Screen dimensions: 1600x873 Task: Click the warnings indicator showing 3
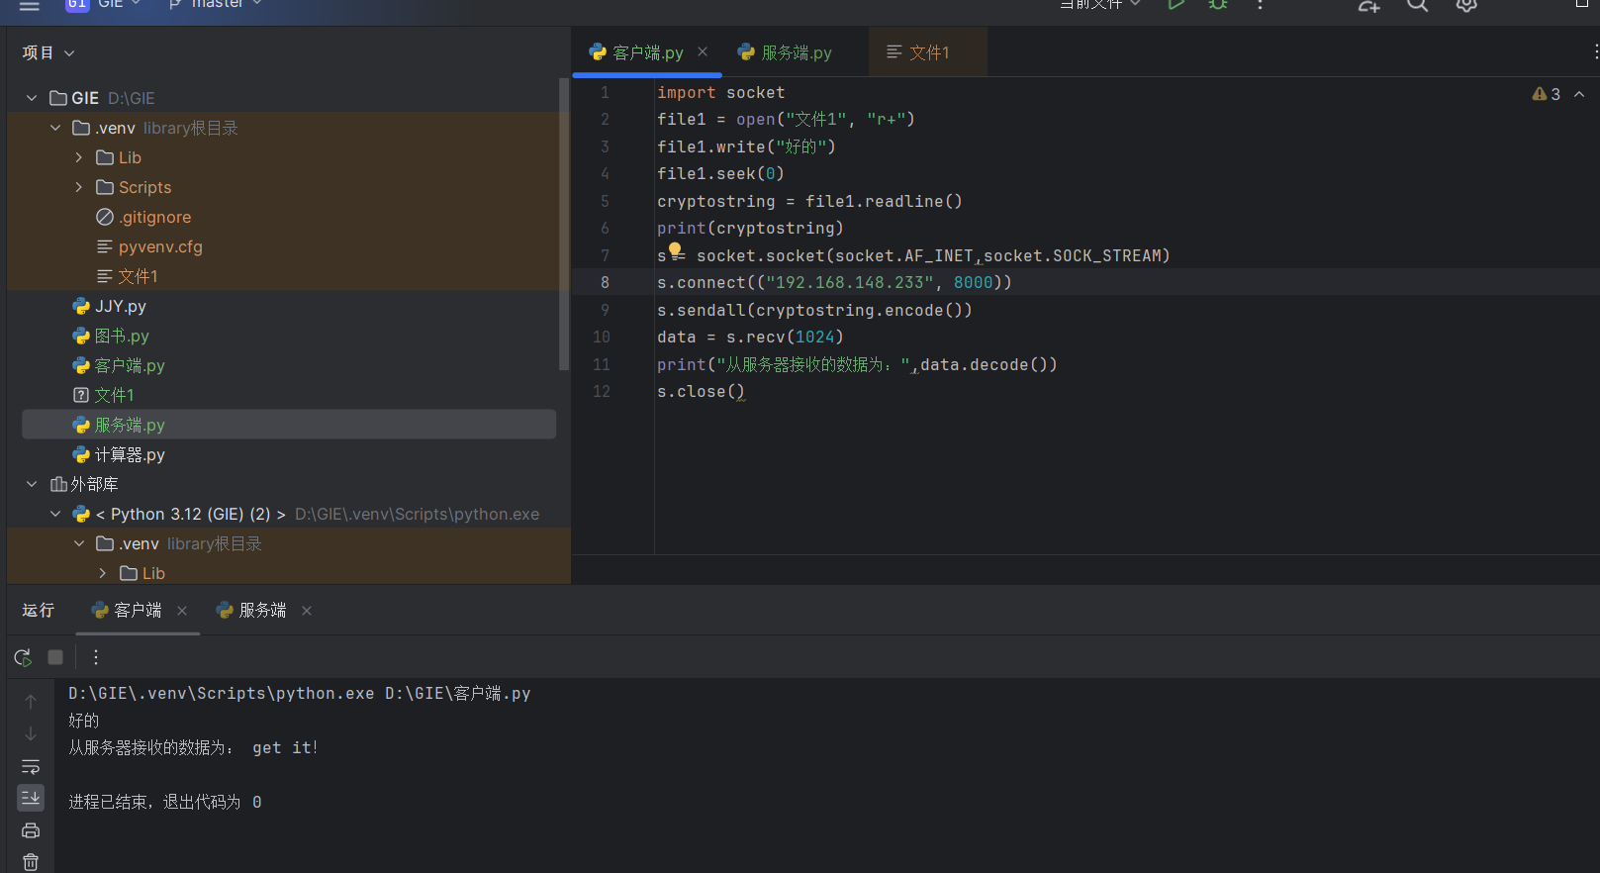coord(1547,94)
